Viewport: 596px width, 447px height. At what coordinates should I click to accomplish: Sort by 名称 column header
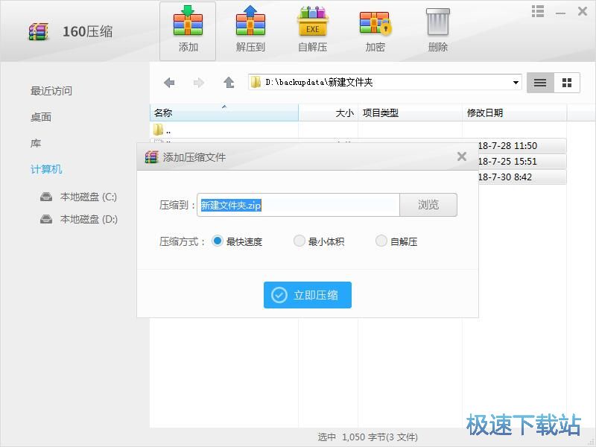pos(224,112)
